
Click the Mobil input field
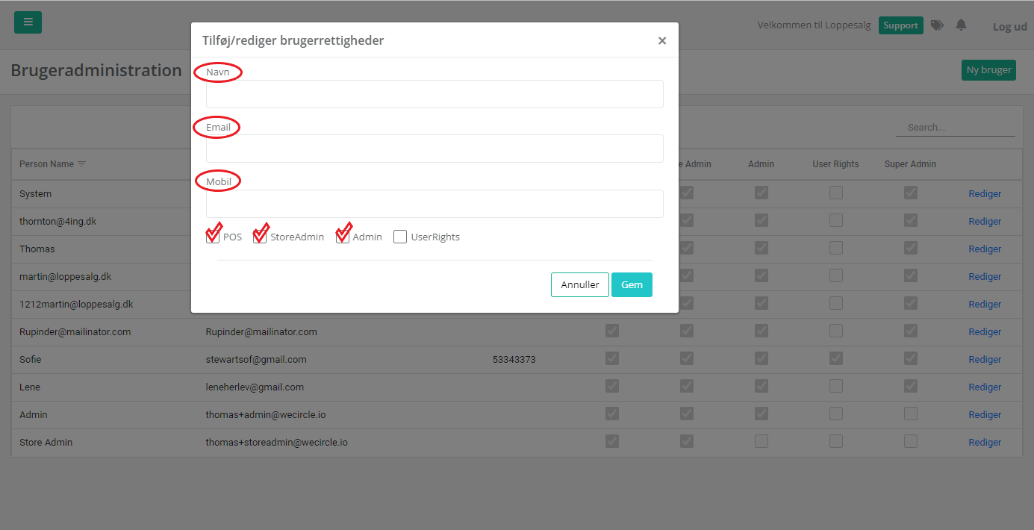[x=435, y=204]
